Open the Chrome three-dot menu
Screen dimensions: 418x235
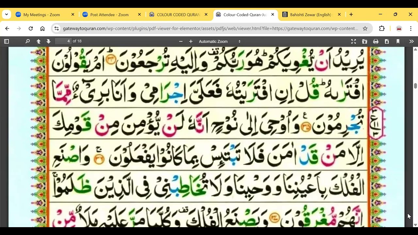[411, 29]
